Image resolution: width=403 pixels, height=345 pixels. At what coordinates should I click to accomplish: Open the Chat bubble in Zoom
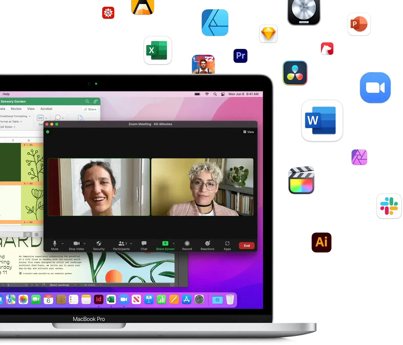click(x=144, y=243)
